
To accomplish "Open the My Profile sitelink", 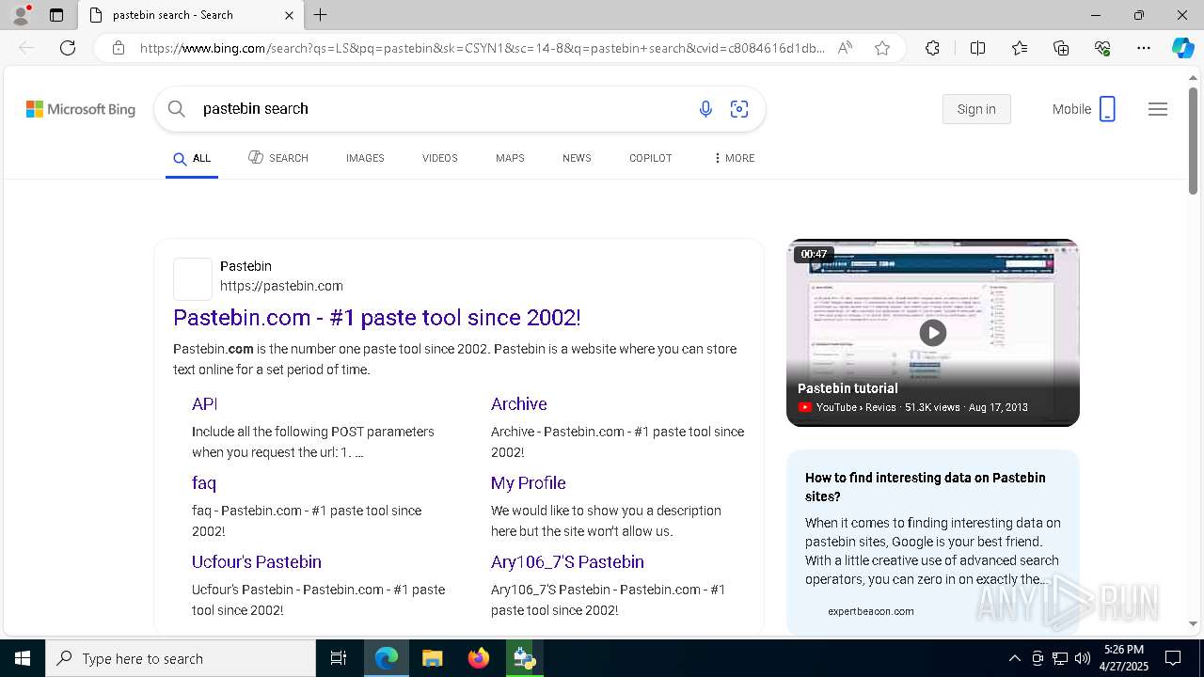I will pos(528,483).
